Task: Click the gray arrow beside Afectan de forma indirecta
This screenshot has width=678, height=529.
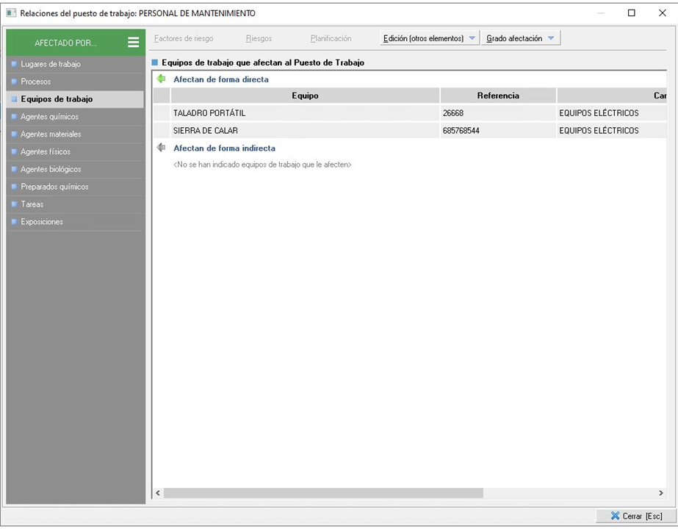Action: click(162, 148)
